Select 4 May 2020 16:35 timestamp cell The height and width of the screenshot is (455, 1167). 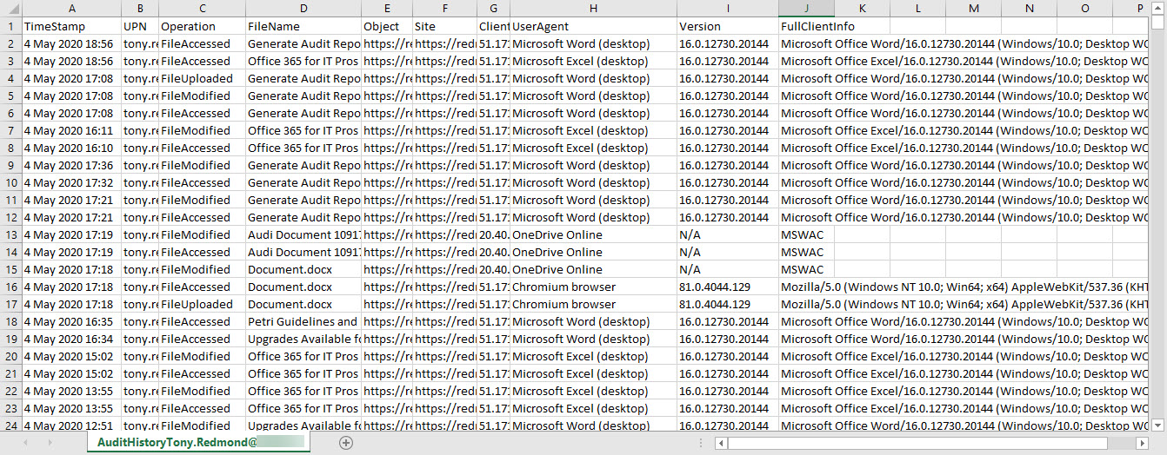click(x=71, y=321)
